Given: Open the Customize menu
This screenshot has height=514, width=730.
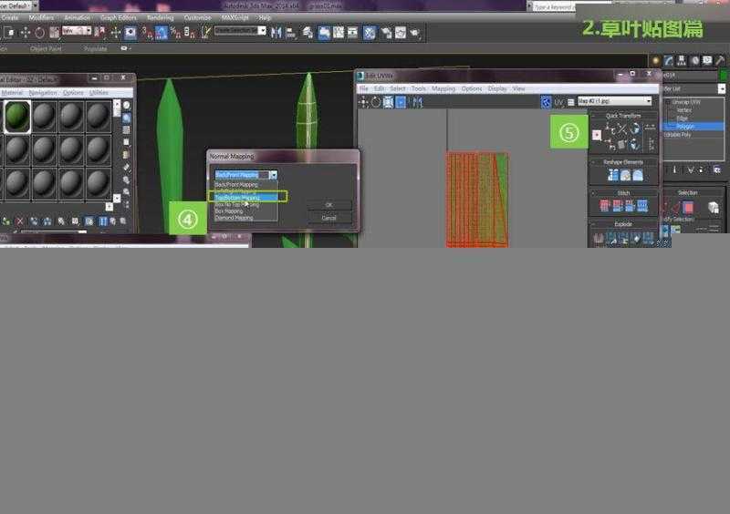Looking at the screenshot, I should 197,17.
